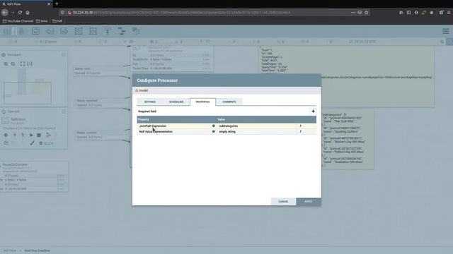
Task: Switch to the Scheduling tab
Action: (176, 102)
